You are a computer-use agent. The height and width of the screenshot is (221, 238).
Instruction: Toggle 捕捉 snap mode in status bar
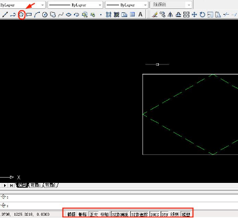[72, 215]
